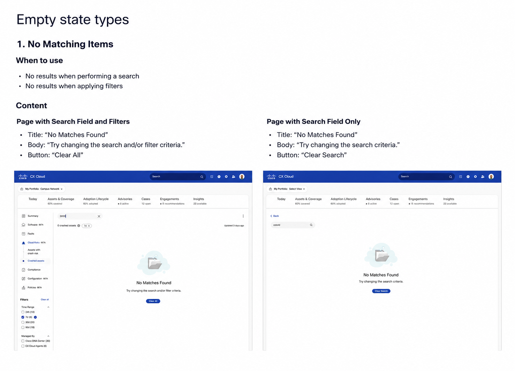Uncheck the 7d (6) time range box

pos(23,317)
